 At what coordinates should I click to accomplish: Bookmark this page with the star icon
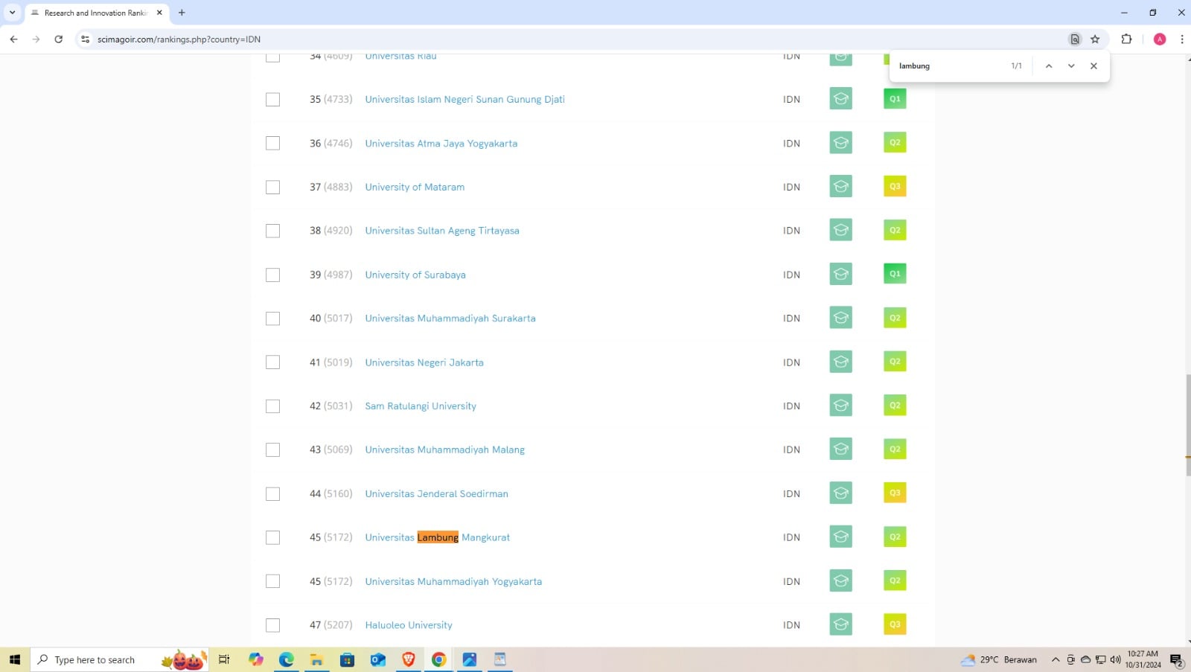pos(1095,39)
